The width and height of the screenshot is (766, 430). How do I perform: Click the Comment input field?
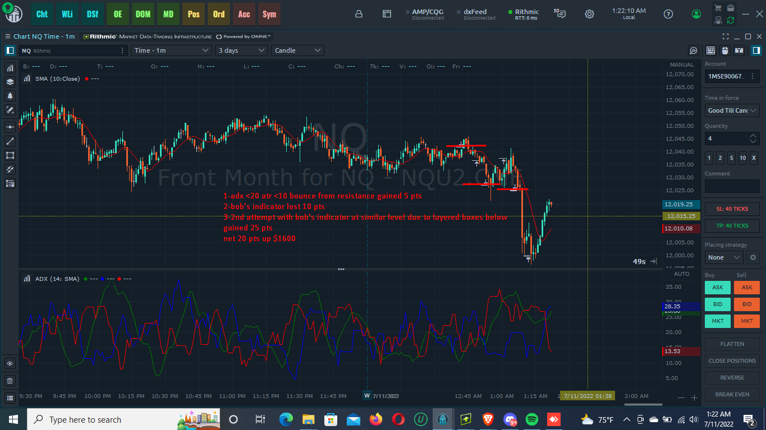coord(732,186)
